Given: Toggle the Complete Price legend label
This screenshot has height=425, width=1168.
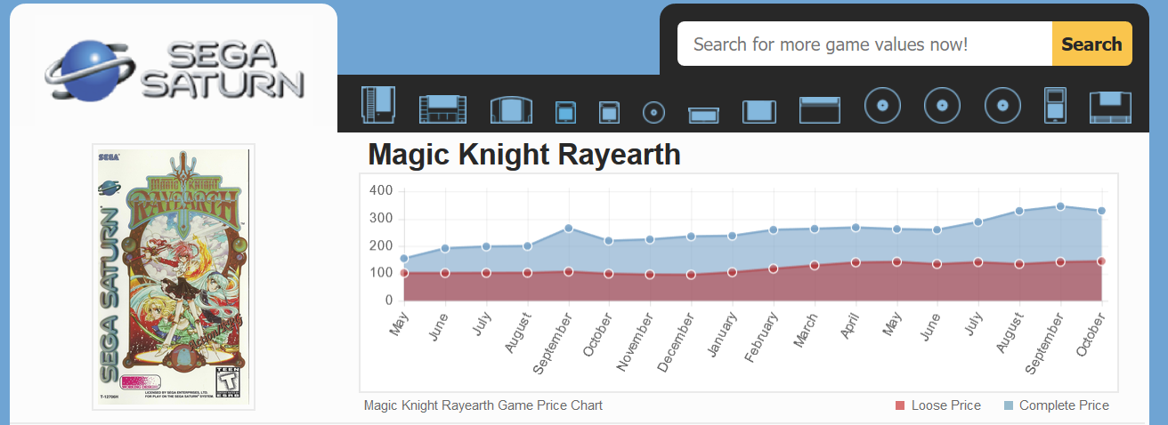Looking at the screenshot, I should point(1064,405).
